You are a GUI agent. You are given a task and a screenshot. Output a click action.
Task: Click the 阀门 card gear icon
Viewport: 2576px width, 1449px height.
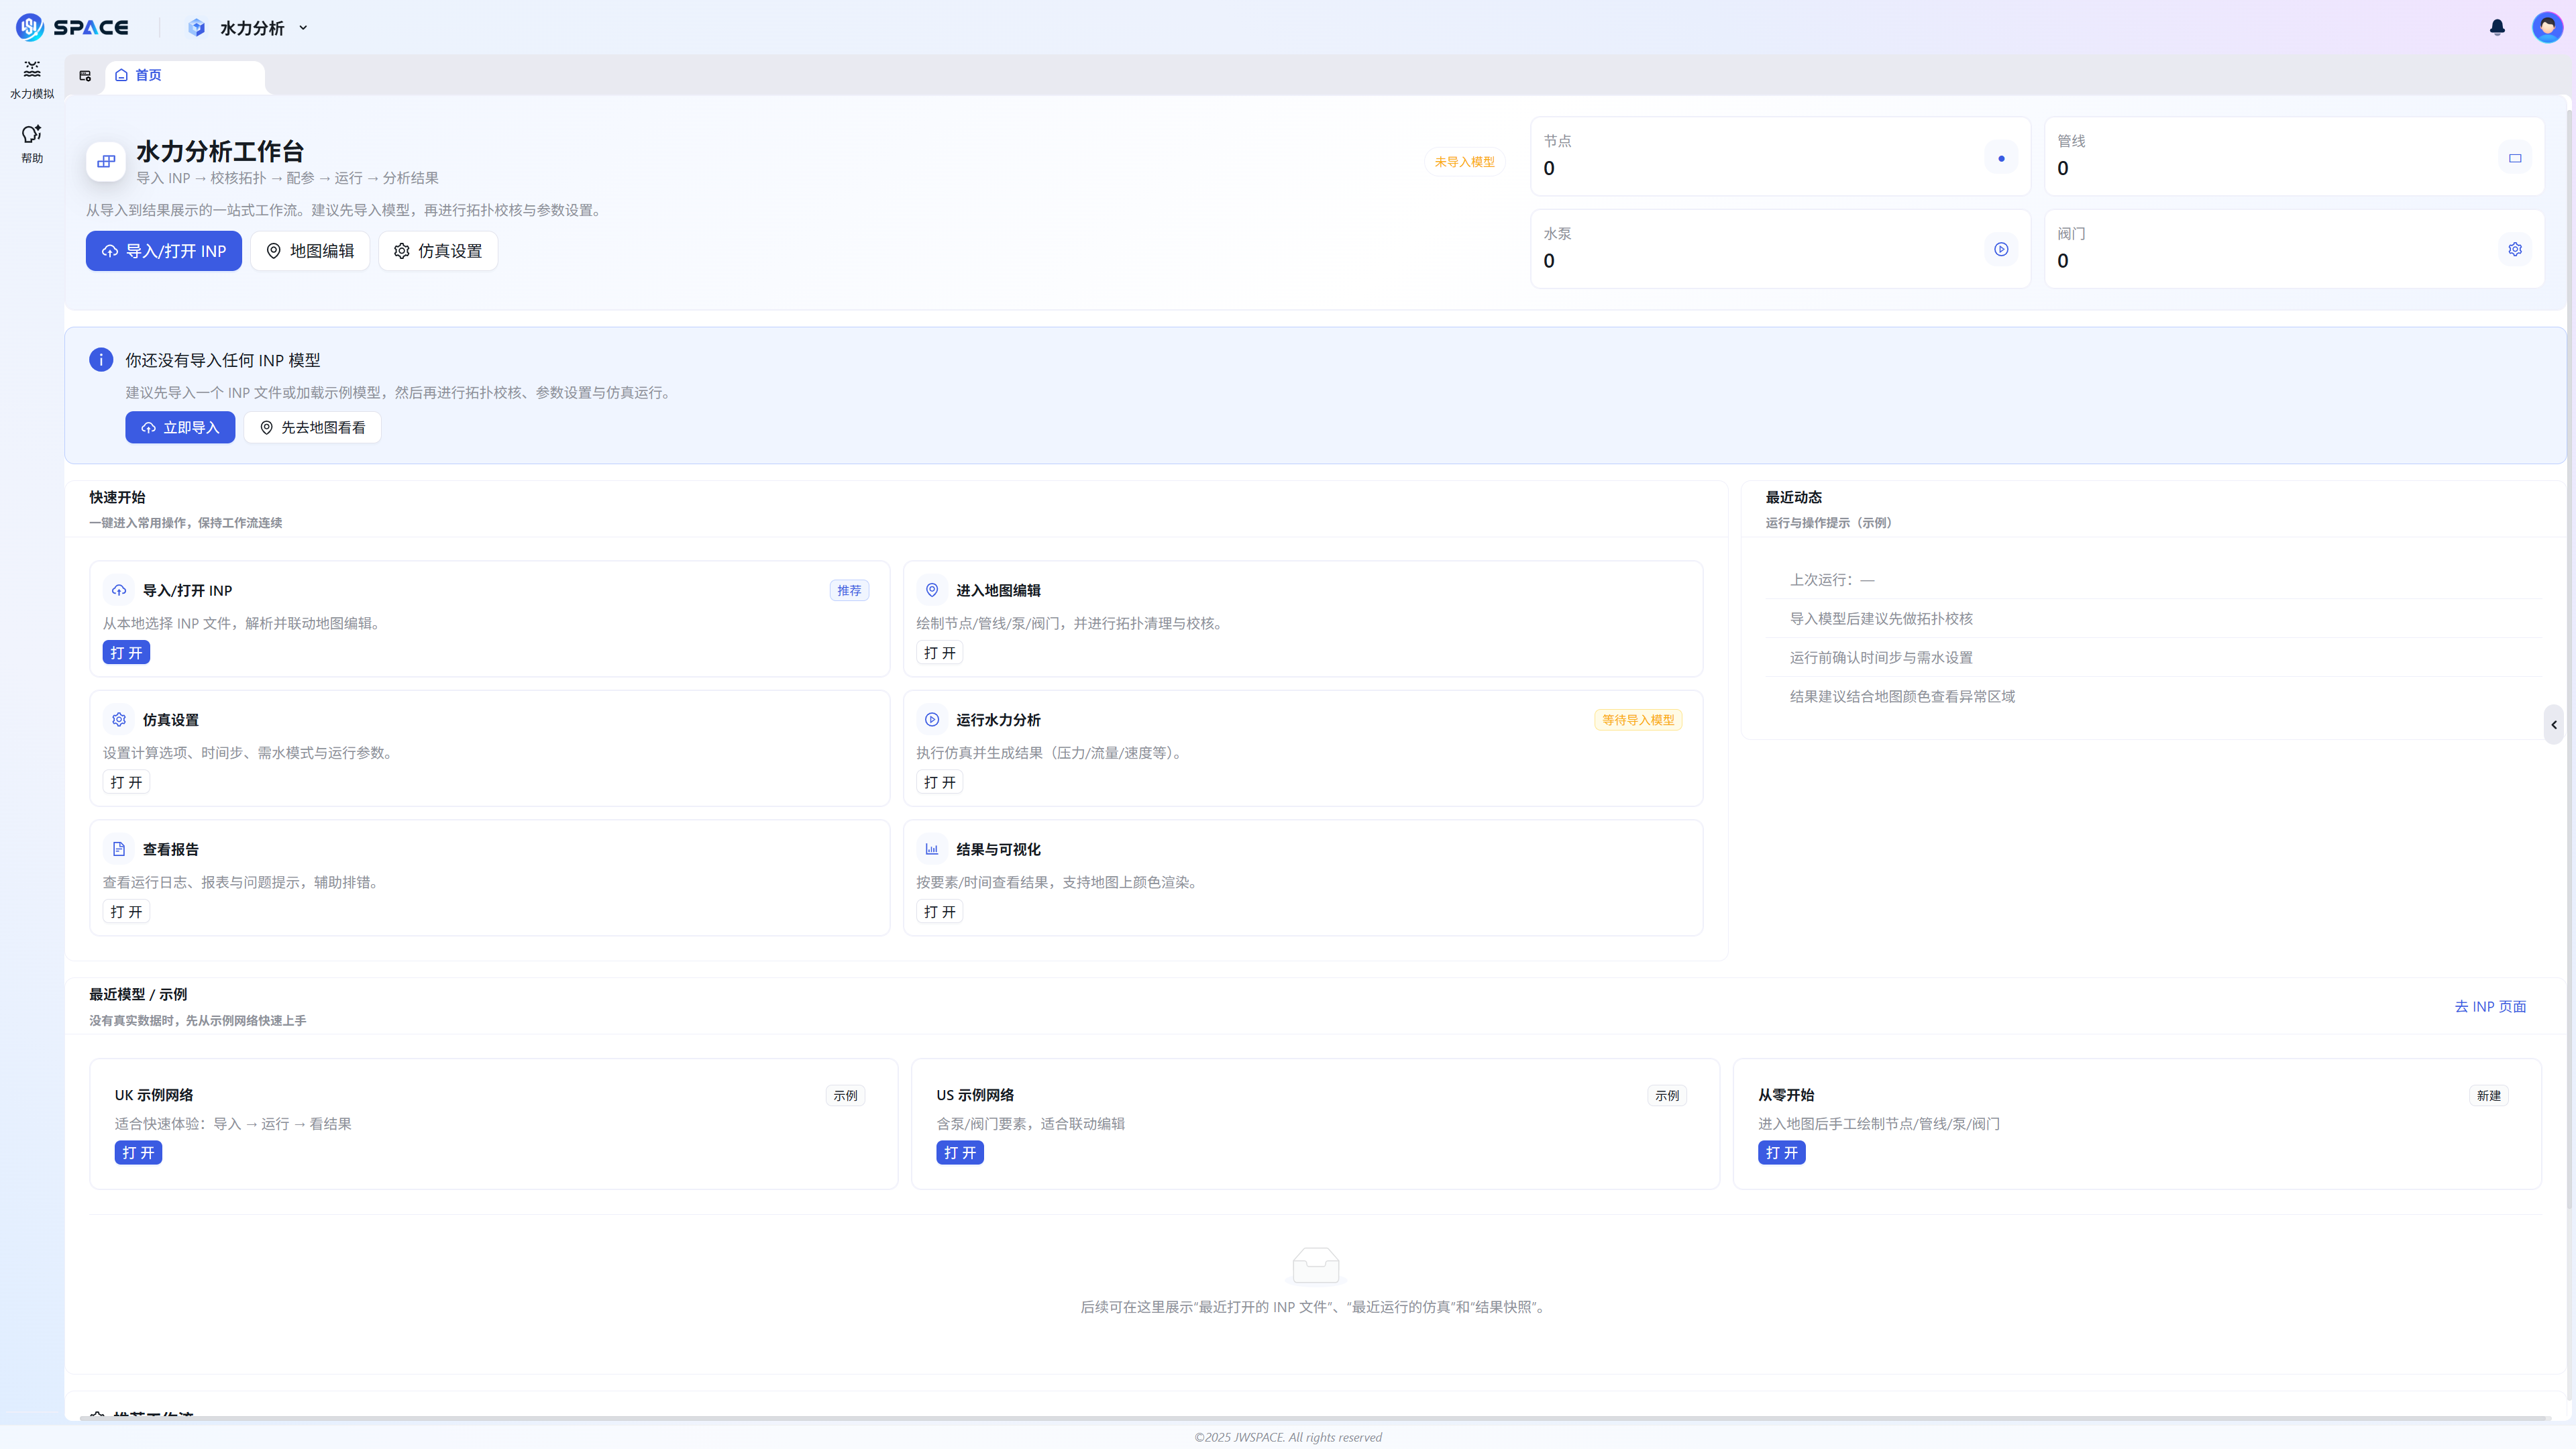coord(2515,249)
